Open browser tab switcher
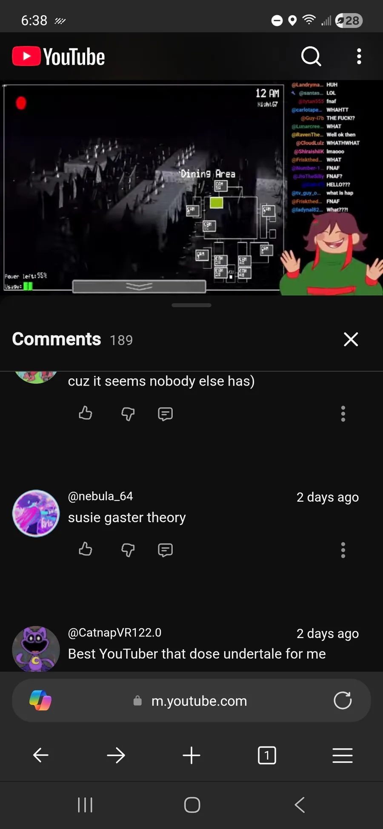 point(267,755)
